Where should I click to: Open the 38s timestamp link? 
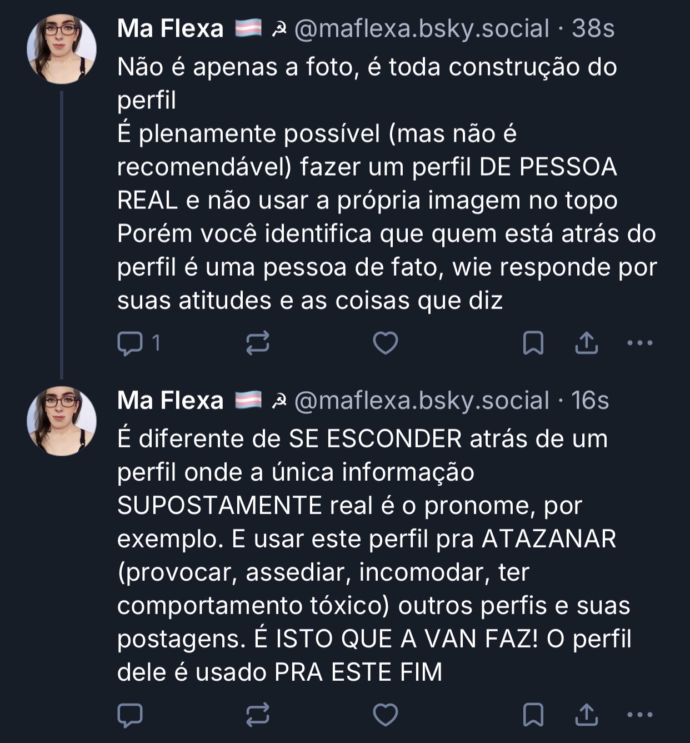[593, 28]
